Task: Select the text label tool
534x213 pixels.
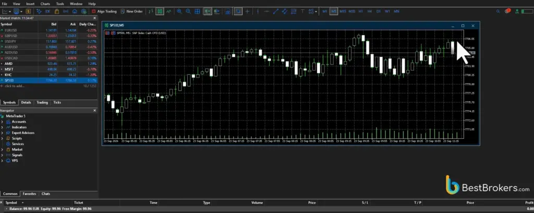Action: coord(302,11)
